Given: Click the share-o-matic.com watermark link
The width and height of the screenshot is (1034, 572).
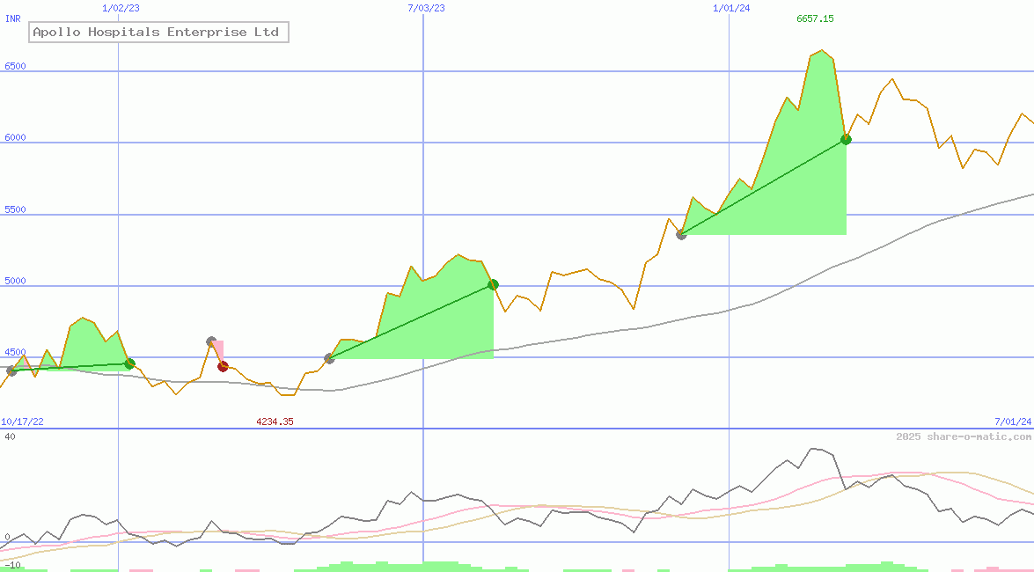Looking at the screenshot, I should (964, 436).
